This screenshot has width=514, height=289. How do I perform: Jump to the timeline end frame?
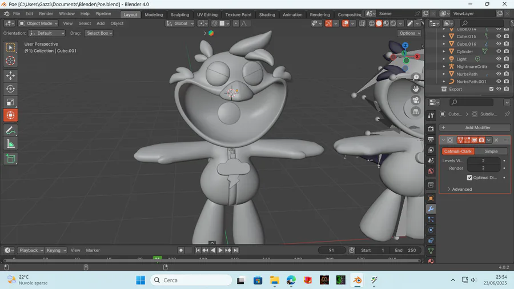click(235, 250)
